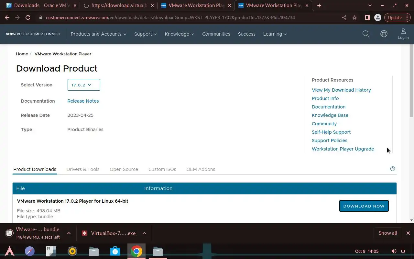Open the Product Info link
Image resolution: width=414 pixels, height=259 pixels.
(x=325, y=98)
